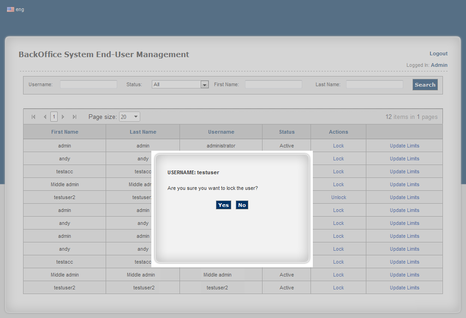Click the Logout link
Viewport: 466px width, 318px height.
438,53
